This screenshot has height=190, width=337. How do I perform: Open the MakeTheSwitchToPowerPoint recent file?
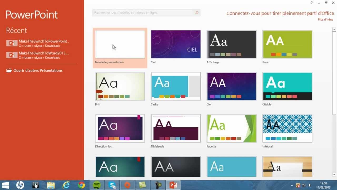pyautogui.click(x=38, y=43)
